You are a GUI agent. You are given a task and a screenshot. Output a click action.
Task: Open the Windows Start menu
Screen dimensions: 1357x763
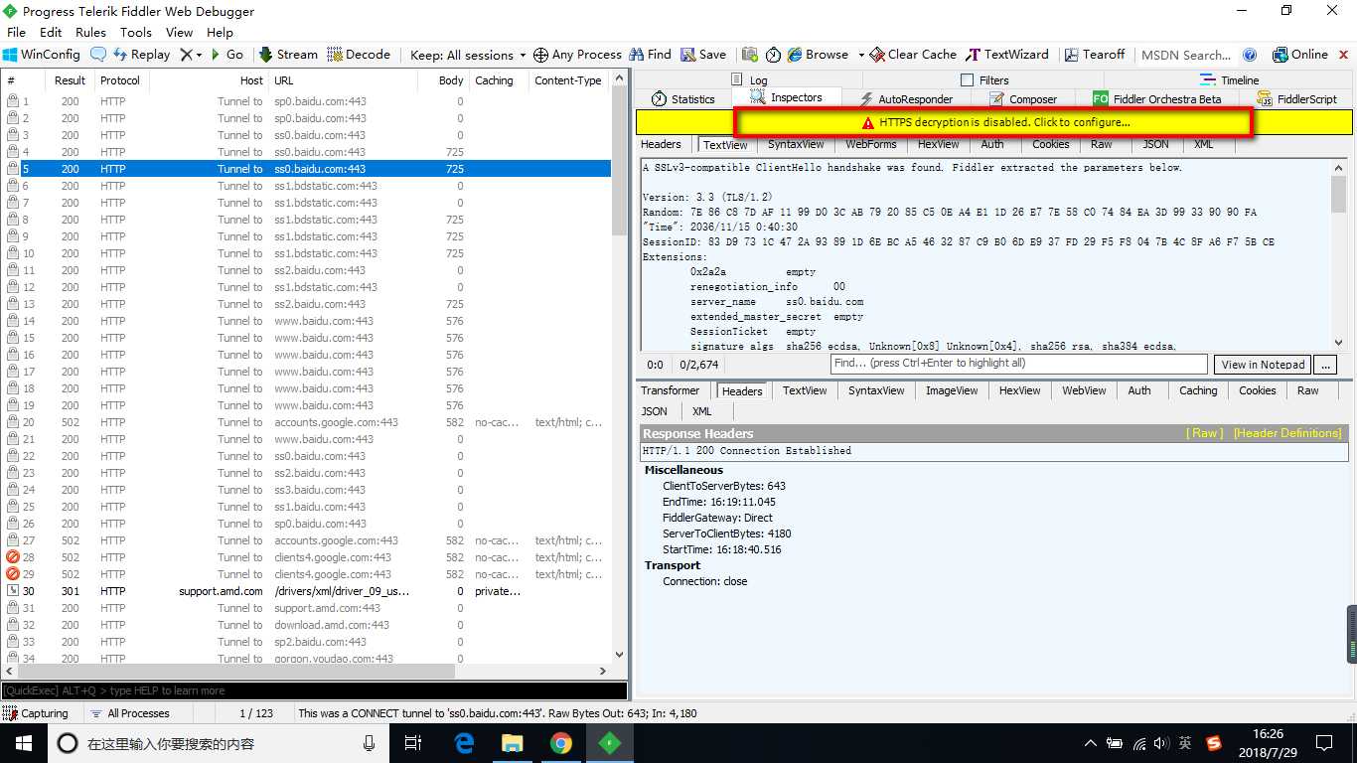(22, 743)
